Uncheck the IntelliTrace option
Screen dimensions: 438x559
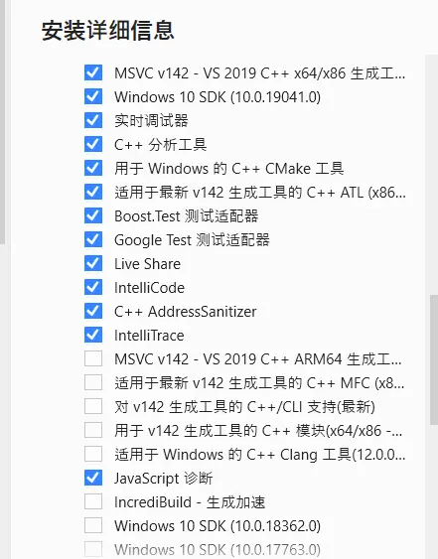tap(93, 336)
